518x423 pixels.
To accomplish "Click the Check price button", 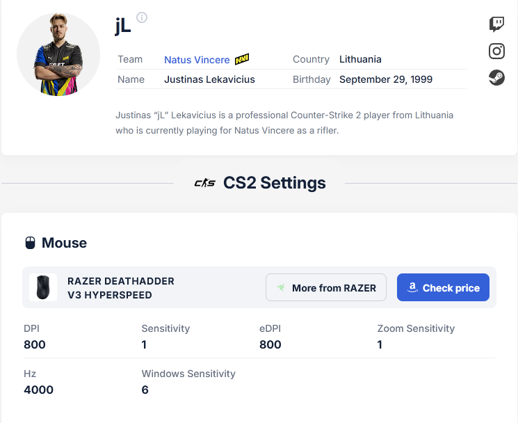I will pos(443,287).
